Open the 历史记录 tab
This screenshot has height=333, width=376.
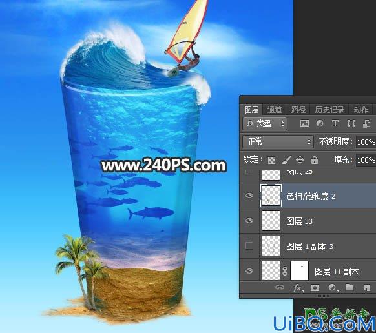click(329, 110)
